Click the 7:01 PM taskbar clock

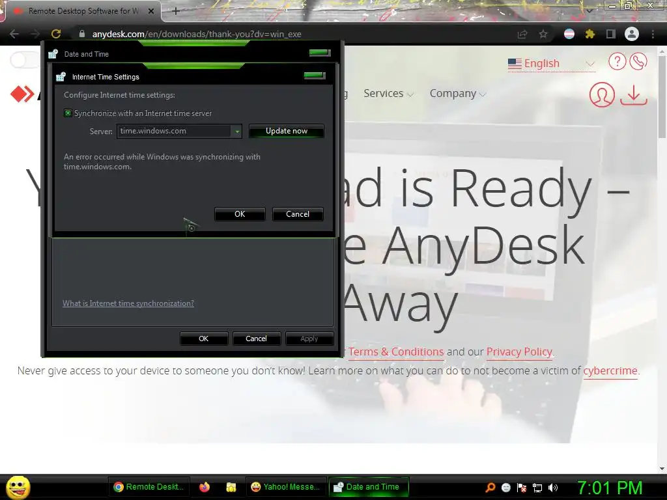point(610,488)
